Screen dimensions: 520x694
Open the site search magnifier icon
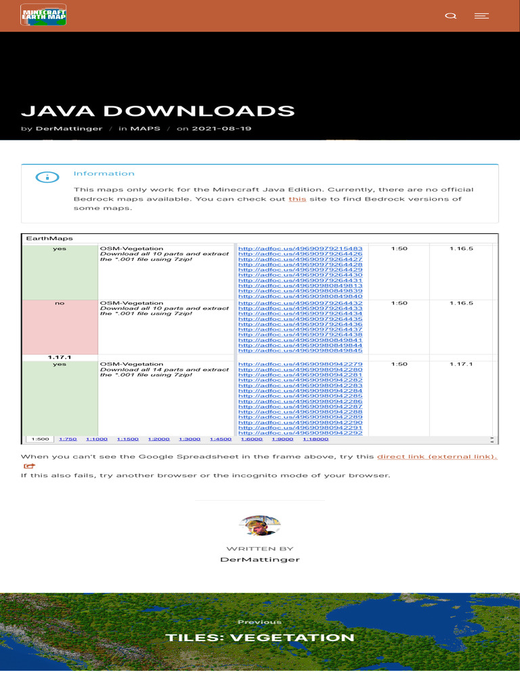[x=450, y=16]
